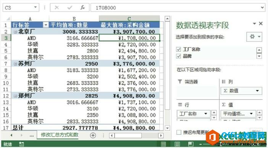268x148 pixels.
Task: Select cell with ¥1,708,000.00
Action: click(x=129, y=38)
